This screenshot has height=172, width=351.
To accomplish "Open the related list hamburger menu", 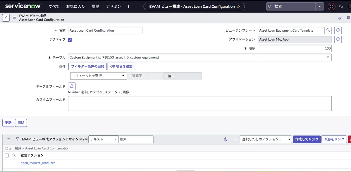I will 9,139.
